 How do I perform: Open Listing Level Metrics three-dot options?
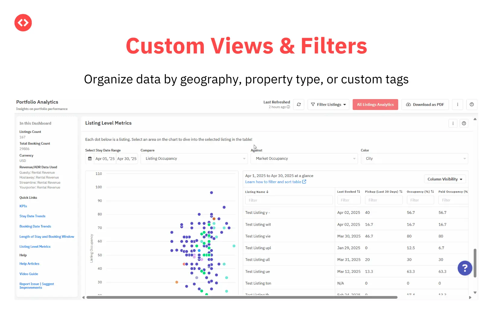click(453, 123)
